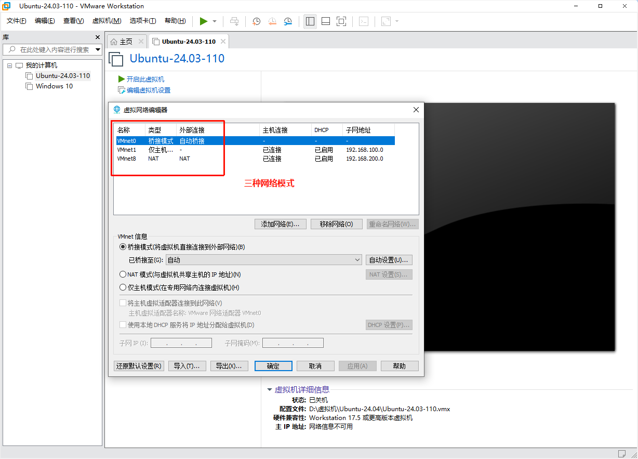
Task: Select the VMnet8 NAT row
Action: click(255, 159)
